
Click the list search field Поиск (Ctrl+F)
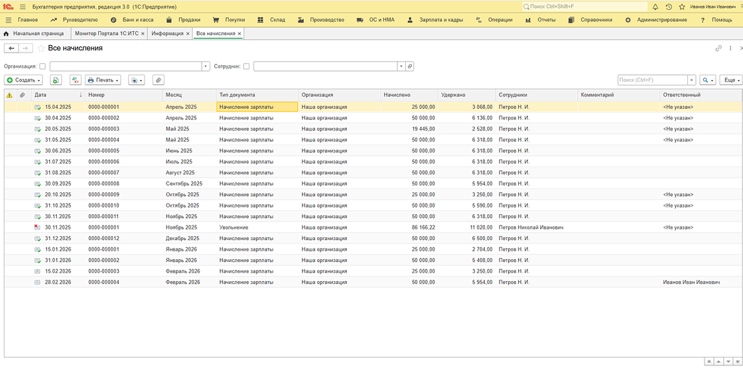(652, 80)
